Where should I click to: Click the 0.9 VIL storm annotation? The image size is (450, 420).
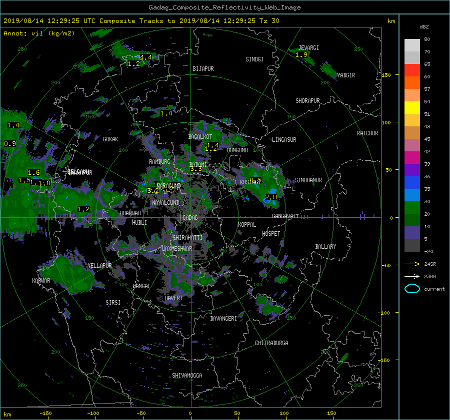(x=10, y=144)
